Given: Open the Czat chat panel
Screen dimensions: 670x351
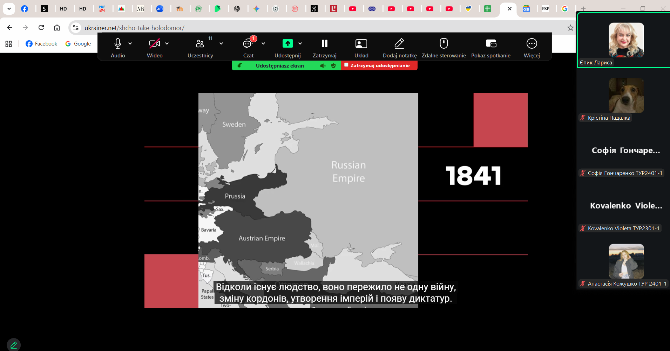Looking at the screenshot, I should [x=248, y=44].
